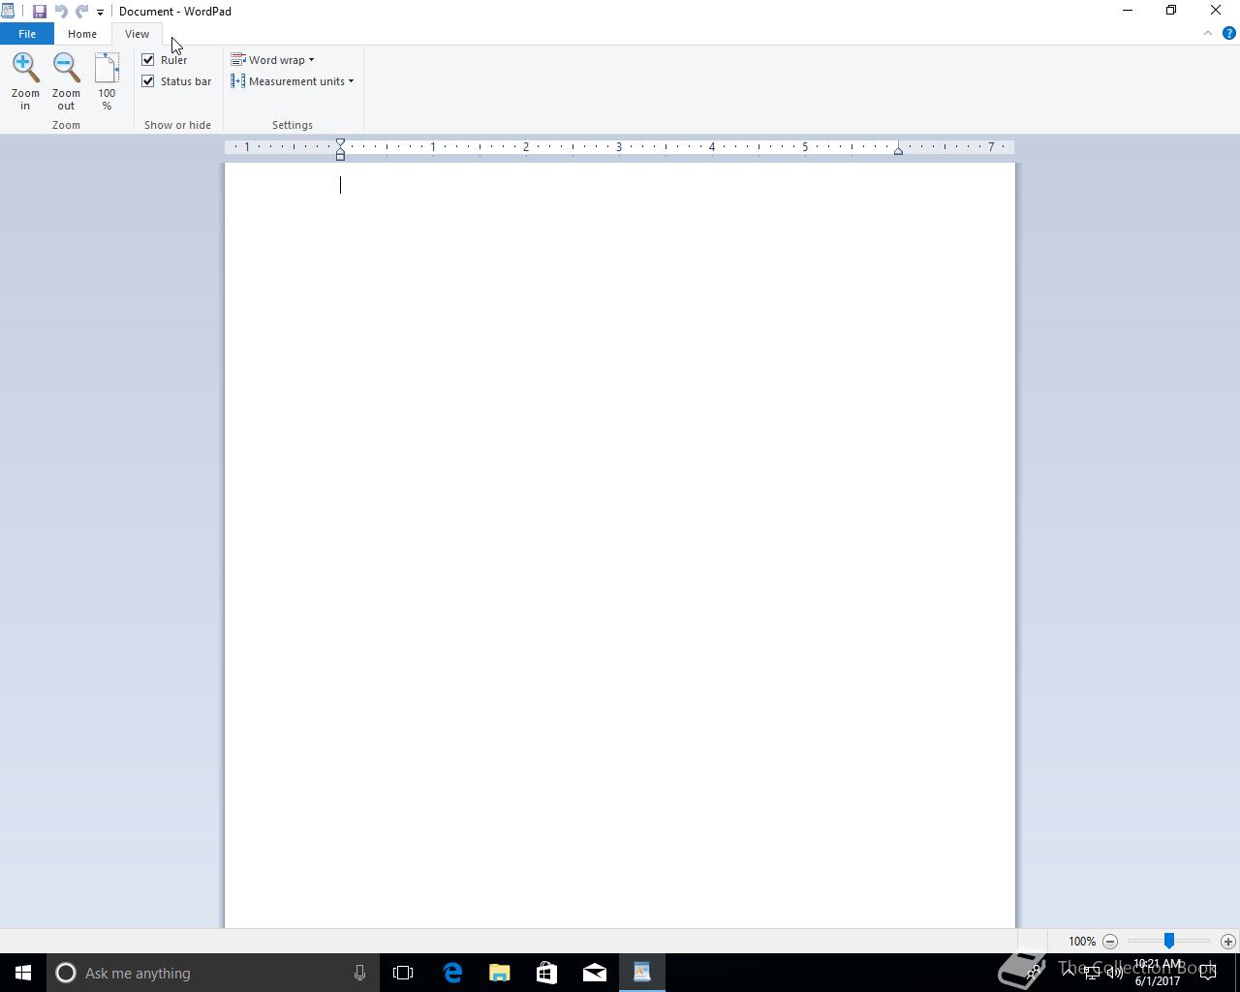
Task: Expand the Measurement units dropdown
Action: tap(292, 81)
